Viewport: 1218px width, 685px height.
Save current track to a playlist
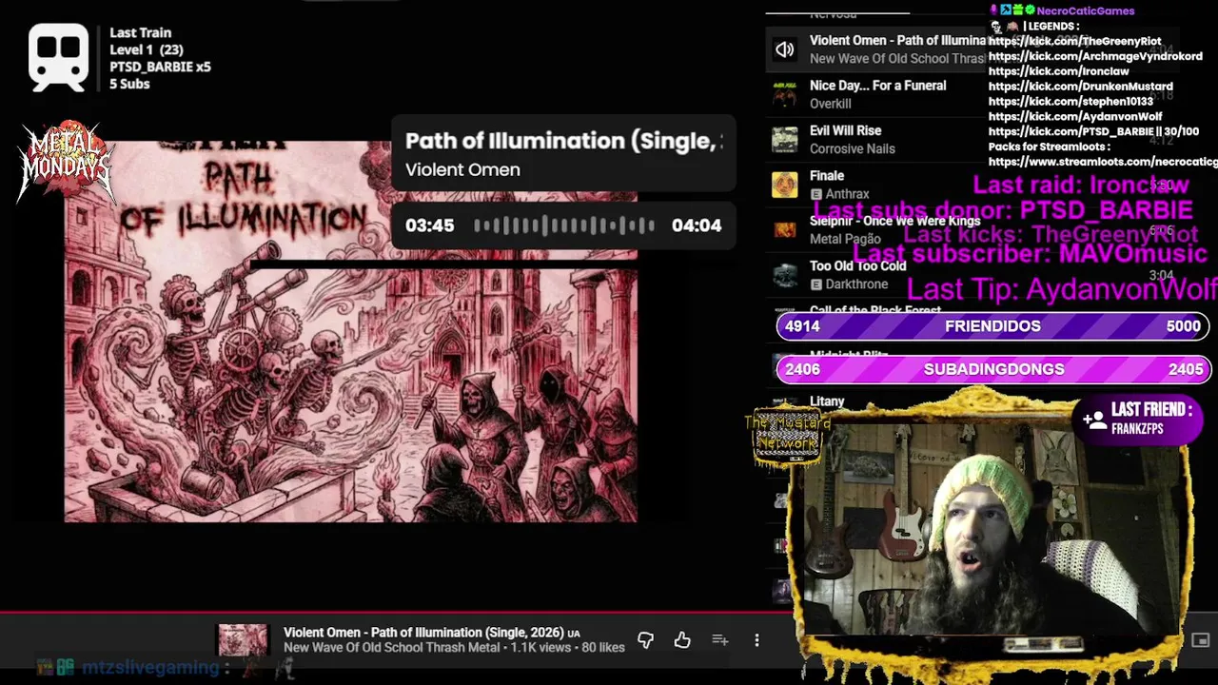coord(720,640)
